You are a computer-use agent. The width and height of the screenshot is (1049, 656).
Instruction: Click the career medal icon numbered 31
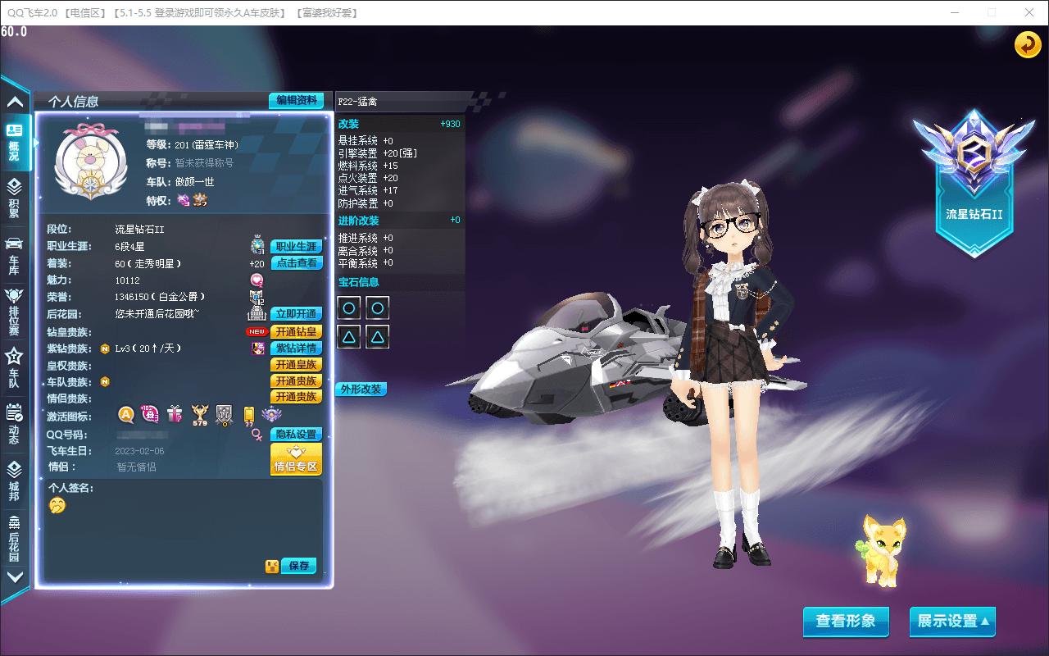pos(257,245)
